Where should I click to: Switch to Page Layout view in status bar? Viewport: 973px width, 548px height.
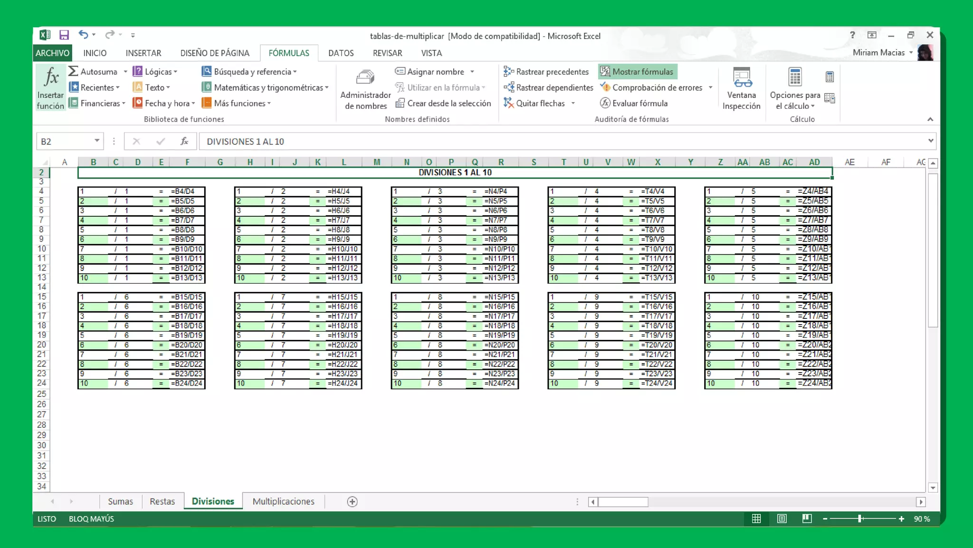(x=782, y=519)
